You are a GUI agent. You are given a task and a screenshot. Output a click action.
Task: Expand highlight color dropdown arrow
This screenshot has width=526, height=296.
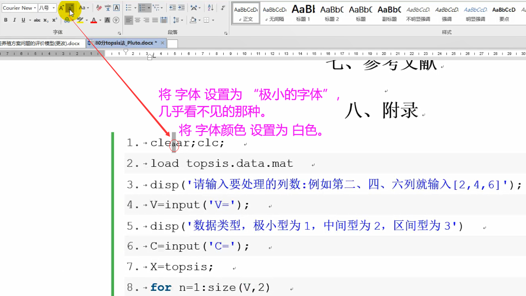[x=87, y=20]
